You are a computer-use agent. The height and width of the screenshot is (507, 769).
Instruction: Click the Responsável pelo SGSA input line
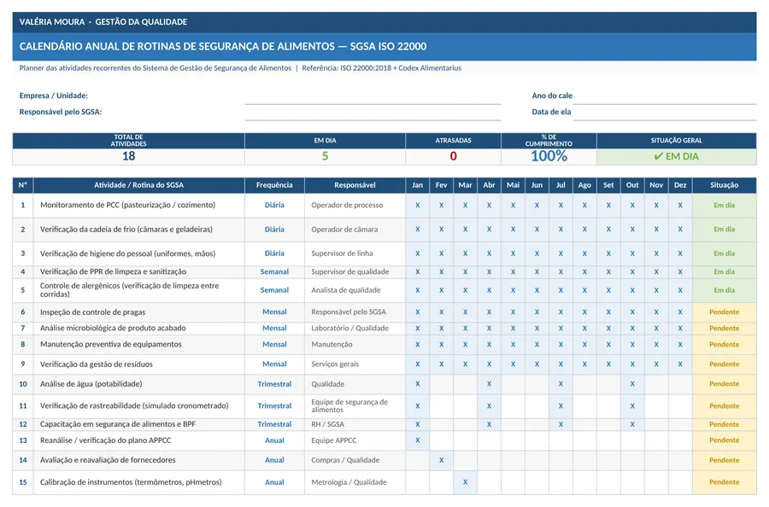click(373, 112)
